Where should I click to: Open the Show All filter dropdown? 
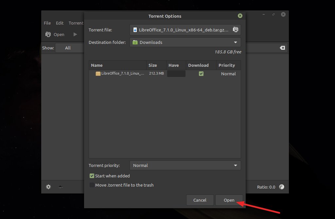pos(69,48)
